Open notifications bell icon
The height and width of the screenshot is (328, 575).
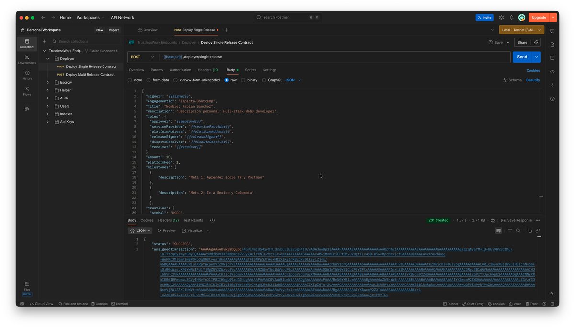tap(511, 17)
